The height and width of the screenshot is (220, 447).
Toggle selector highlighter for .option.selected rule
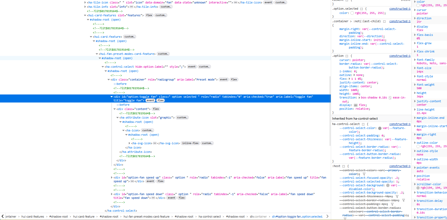coord(361,9)
